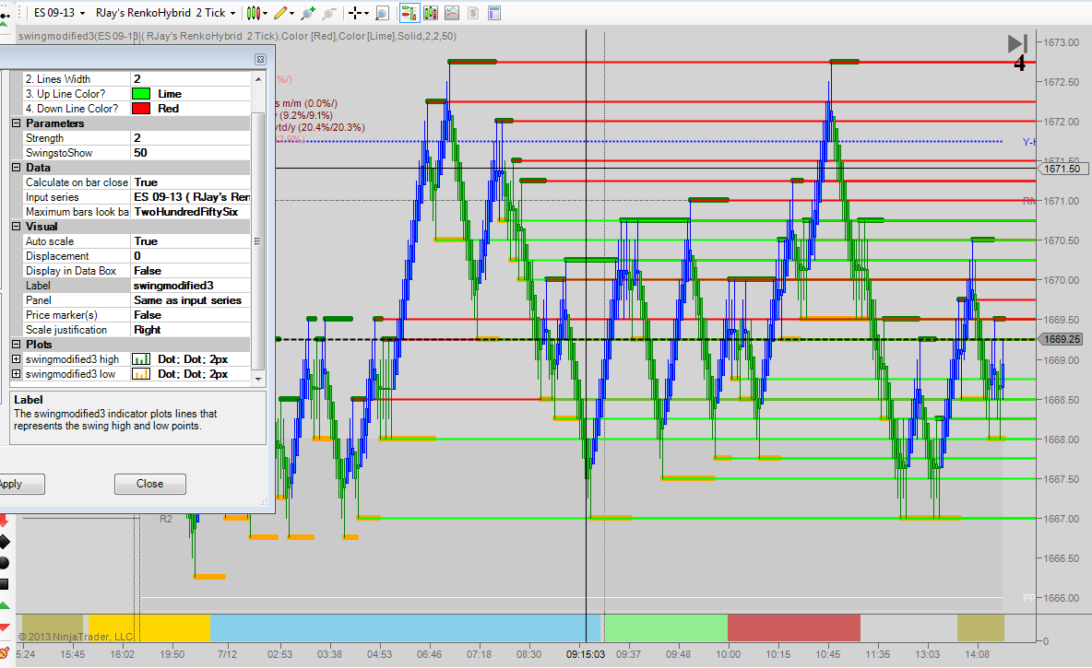Open the chart style dropdown arrow
The height and width of the screenshot is (668, 1092).
(266, 13)
